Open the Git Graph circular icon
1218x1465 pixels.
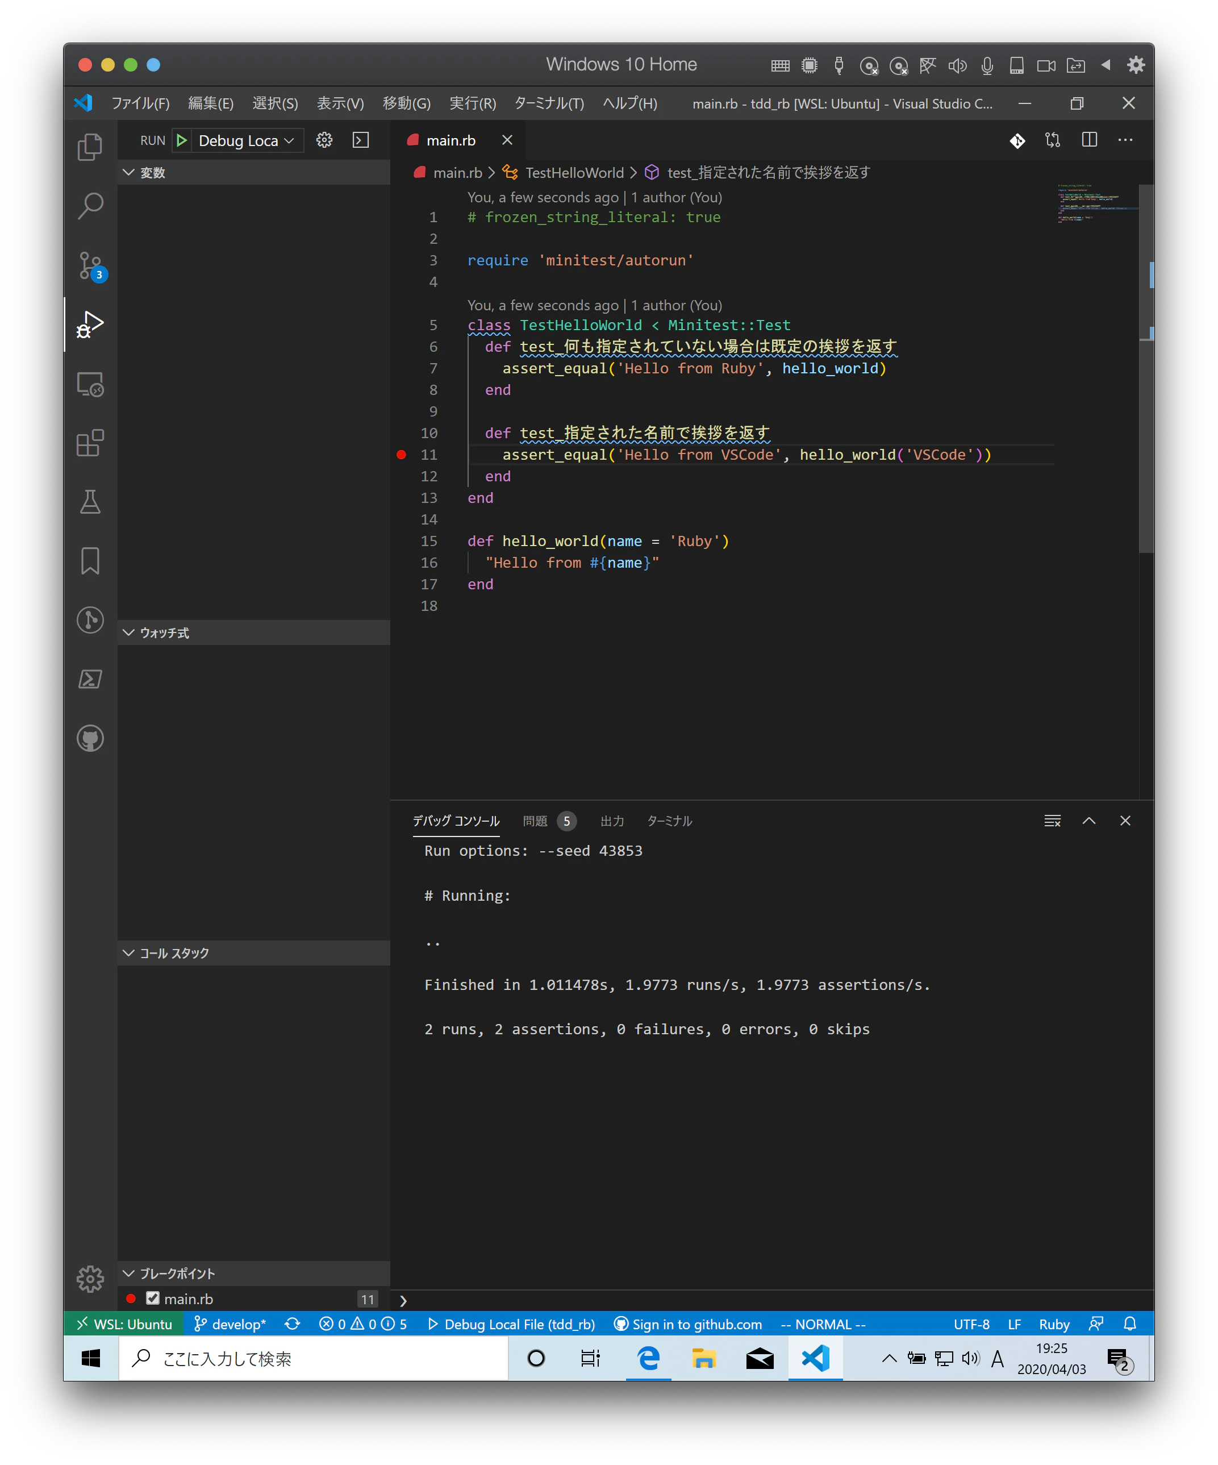pyautogui.click(x=90, y=619)
